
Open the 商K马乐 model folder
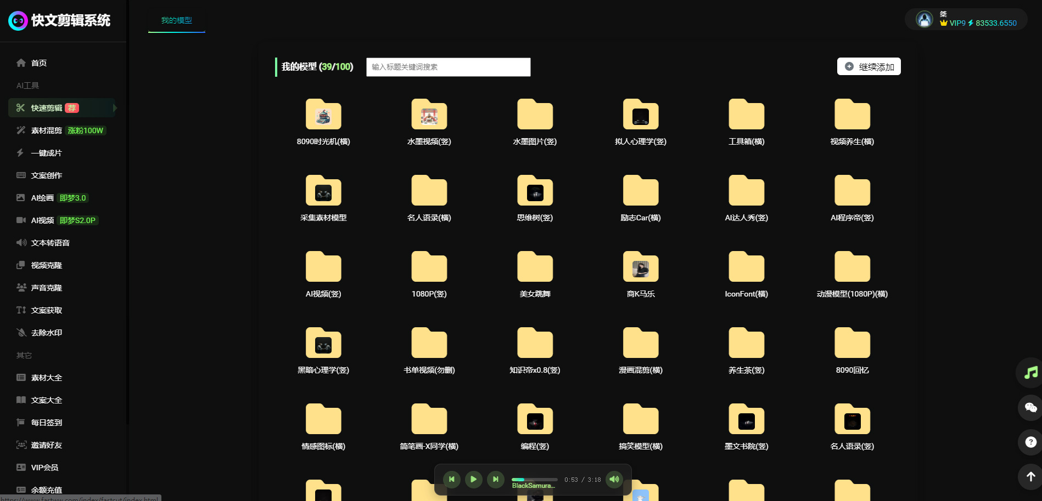click(641, 269)
